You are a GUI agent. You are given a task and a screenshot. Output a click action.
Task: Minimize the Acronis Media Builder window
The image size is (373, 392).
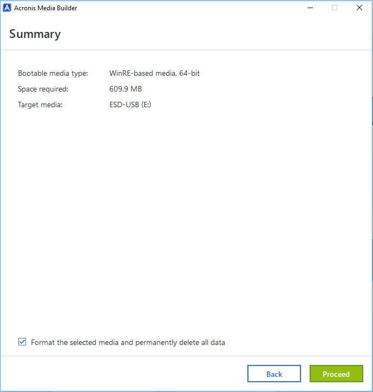tap(310, 8)
